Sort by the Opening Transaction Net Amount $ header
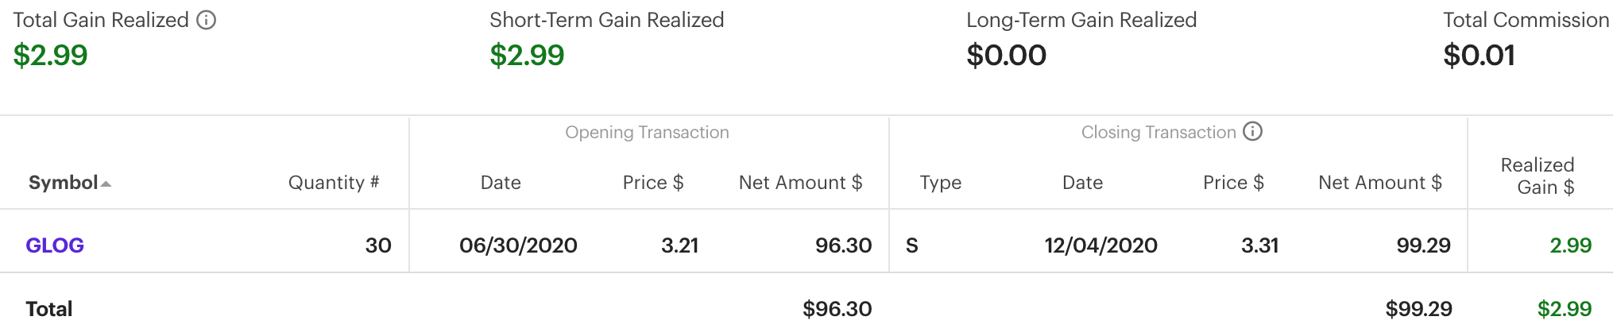This screenshot has width=1613, height=332. click(800, 183)
